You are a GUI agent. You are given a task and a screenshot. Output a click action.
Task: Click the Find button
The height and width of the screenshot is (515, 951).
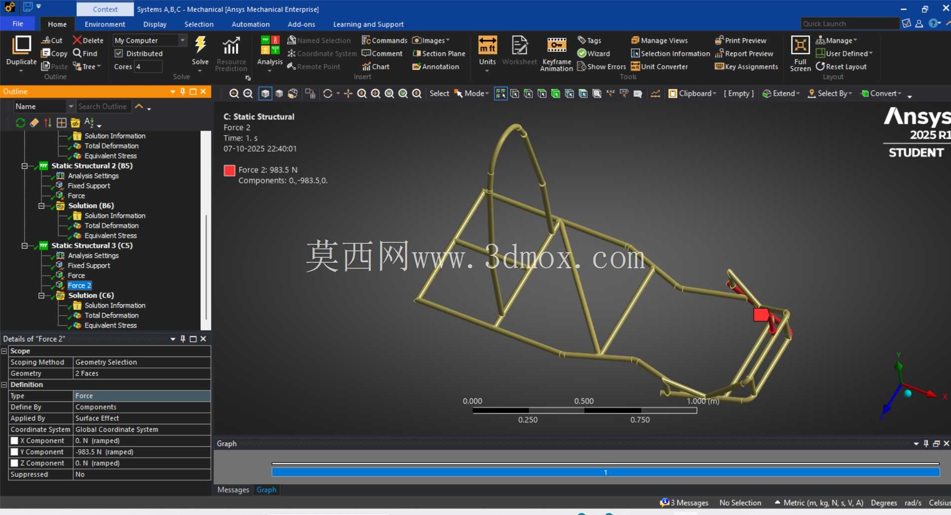[85, 53]
